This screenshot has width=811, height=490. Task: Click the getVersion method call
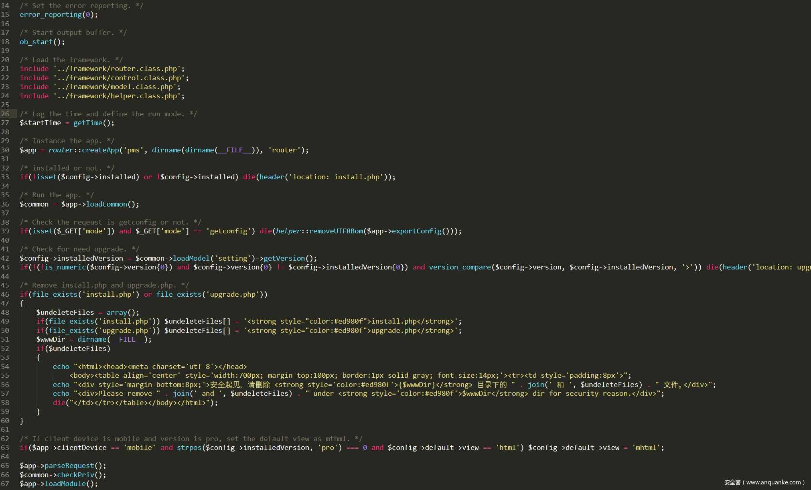coord(284,259)
